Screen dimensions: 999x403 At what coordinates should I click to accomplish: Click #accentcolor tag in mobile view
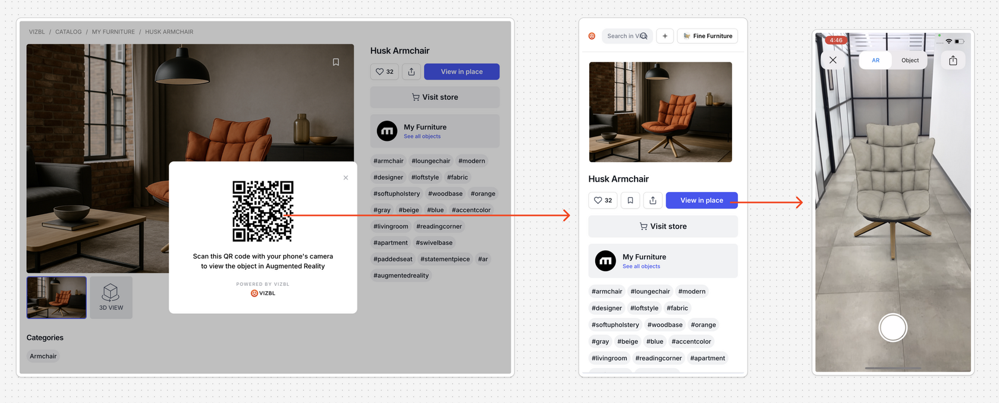coord(691,341)
